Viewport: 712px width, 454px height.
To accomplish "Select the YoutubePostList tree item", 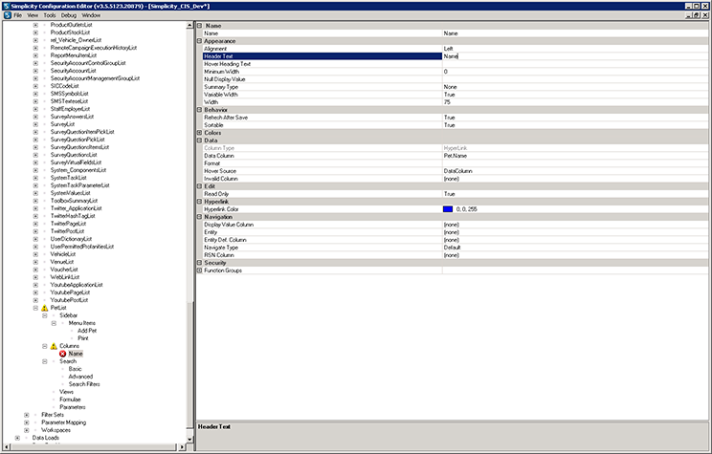I will (x=69, y=300).
